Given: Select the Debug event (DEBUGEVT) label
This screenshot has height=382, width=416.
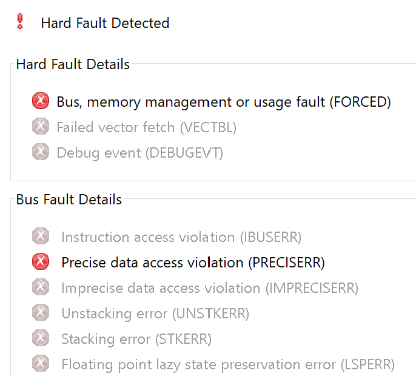Looking at the screenshot, I should [x=140, y=153].
